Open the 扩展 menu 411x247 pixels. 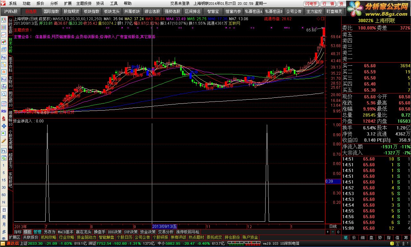pos(68,4)
